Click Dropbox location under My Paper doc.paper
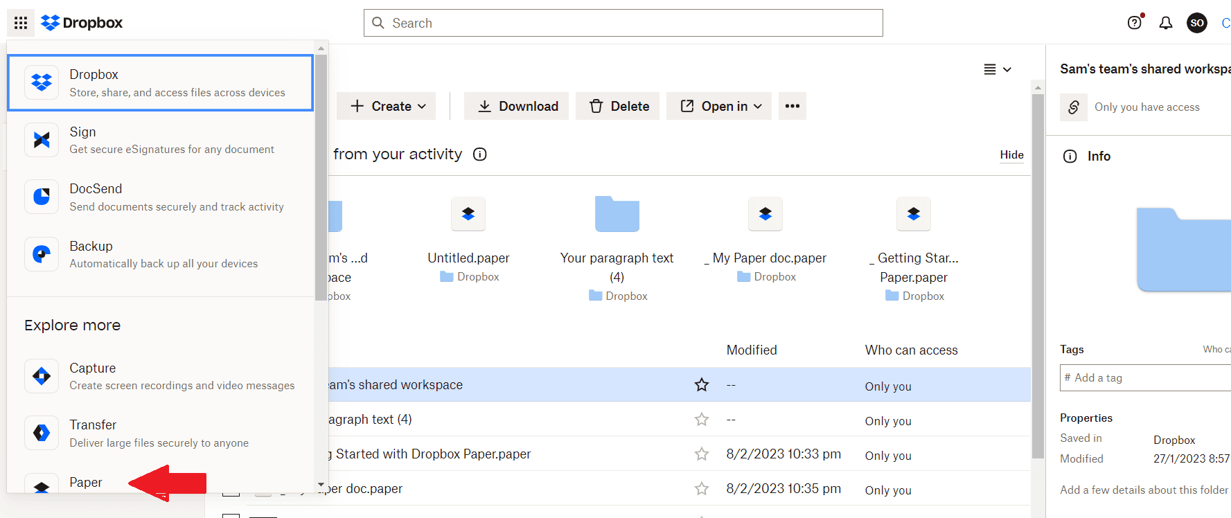1231x518 pixels. click(x=767, y=277)
